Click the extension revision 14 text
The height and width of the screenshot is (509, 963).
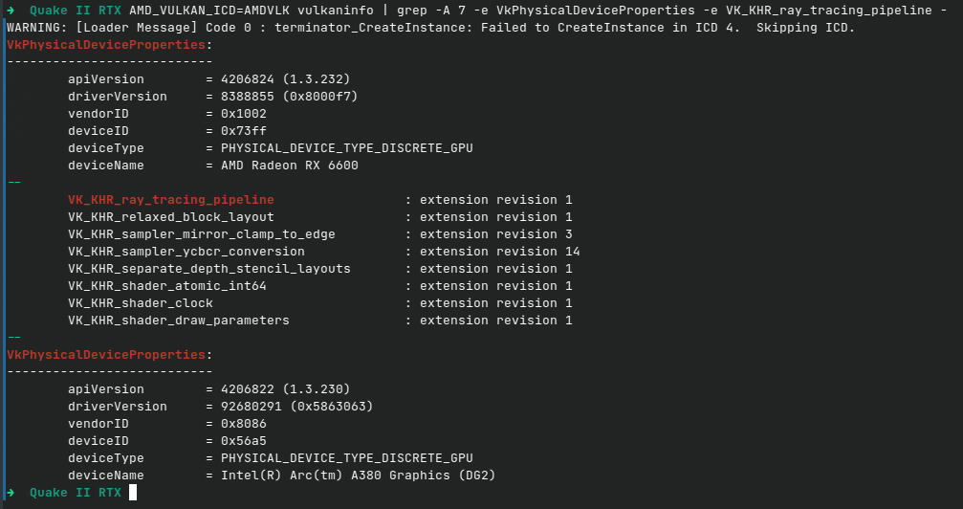[500, 252]
